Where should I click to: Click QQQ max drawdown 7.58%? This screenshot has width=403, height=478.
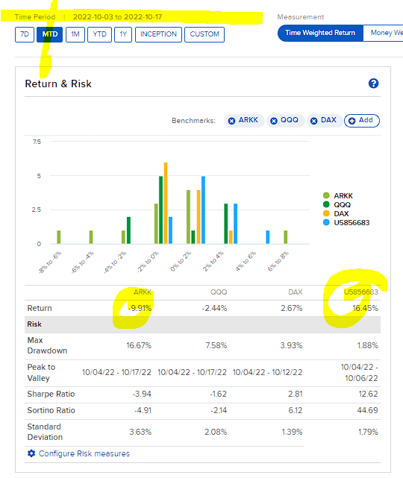click(216, 345)
